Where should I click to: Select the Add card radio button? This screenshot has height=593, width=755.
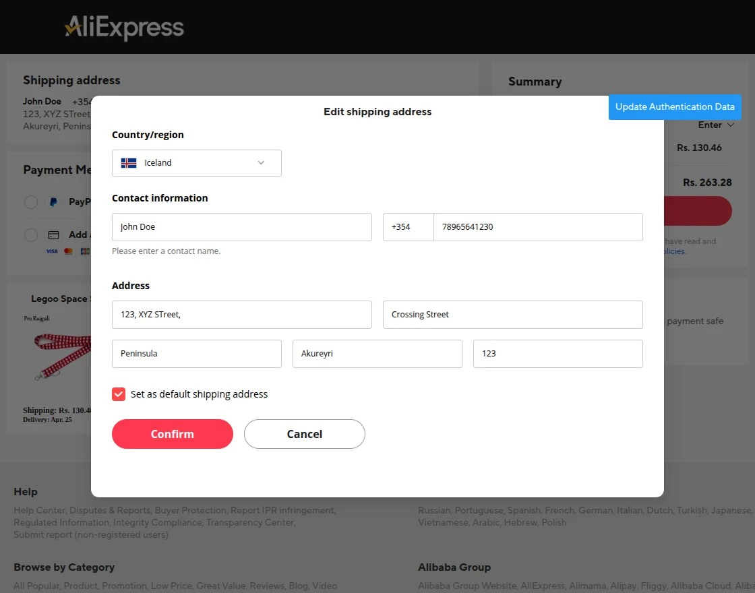(30, 235)
